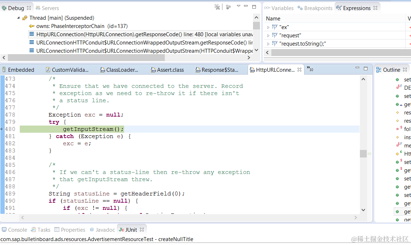Click the Debug view horizontal scrollbar thumb
This screenshot has height=245, width=411.
click(86, 57)
